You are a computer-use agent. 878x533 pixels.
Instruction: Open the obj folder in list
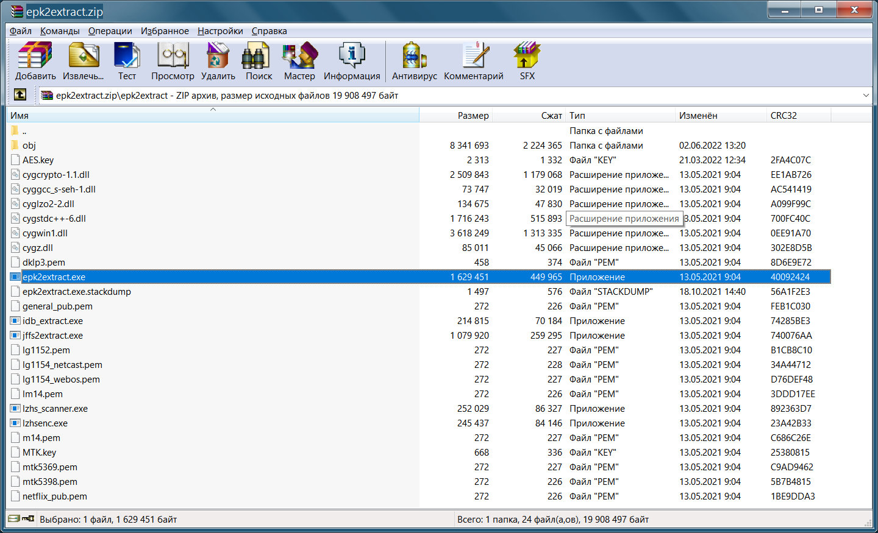(x=29, y=146)
